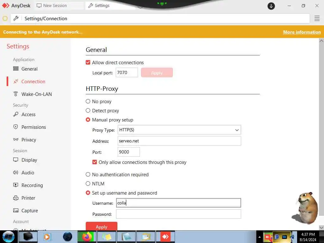
Task: Click the scrollbar up arrow
Action: 321,41
